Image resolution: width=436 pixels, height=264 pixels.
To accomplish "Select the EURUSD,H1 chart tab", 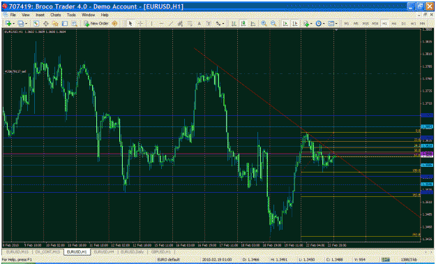I will (77, 251).
